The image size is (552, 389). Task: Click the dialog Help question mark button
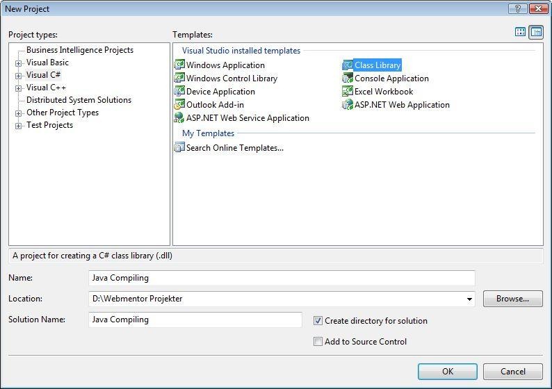[x=517, y=8]
